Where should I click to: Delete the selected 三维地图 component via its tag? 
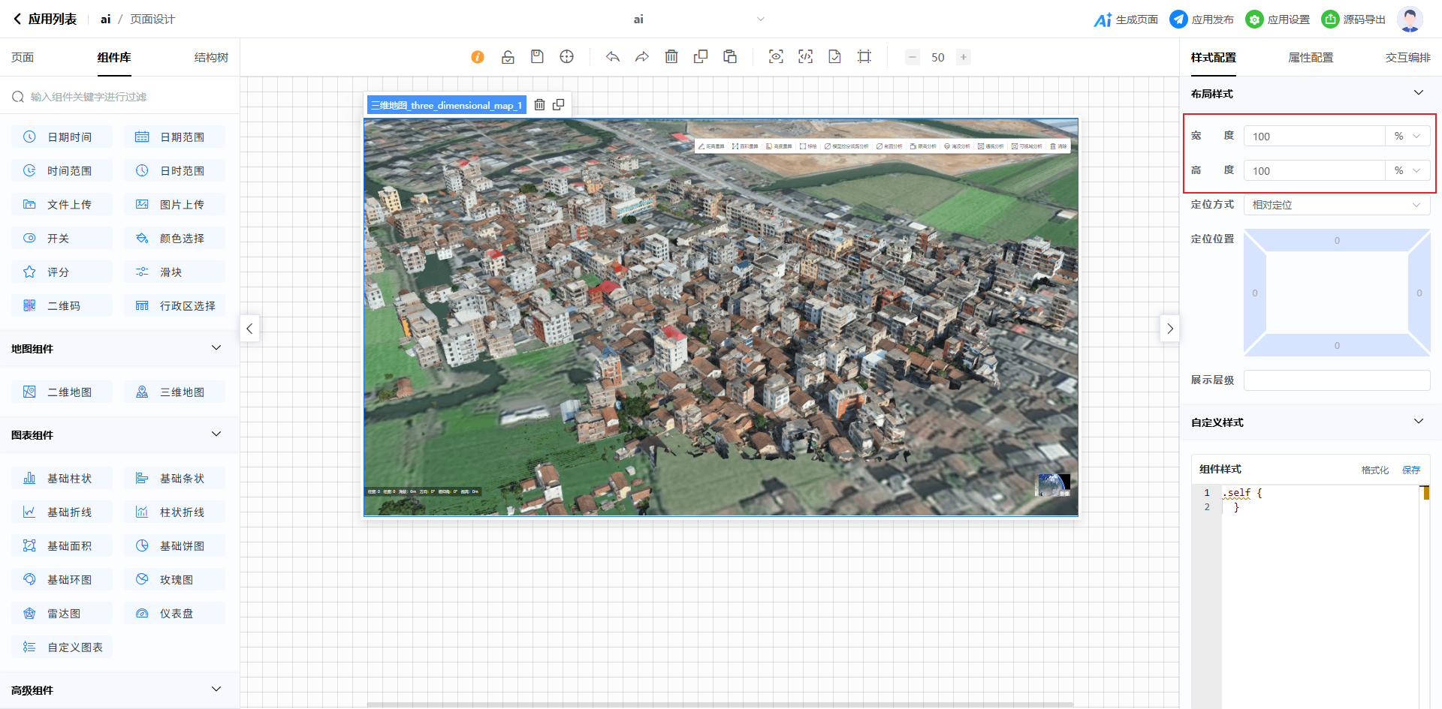(x=539, y=105)
